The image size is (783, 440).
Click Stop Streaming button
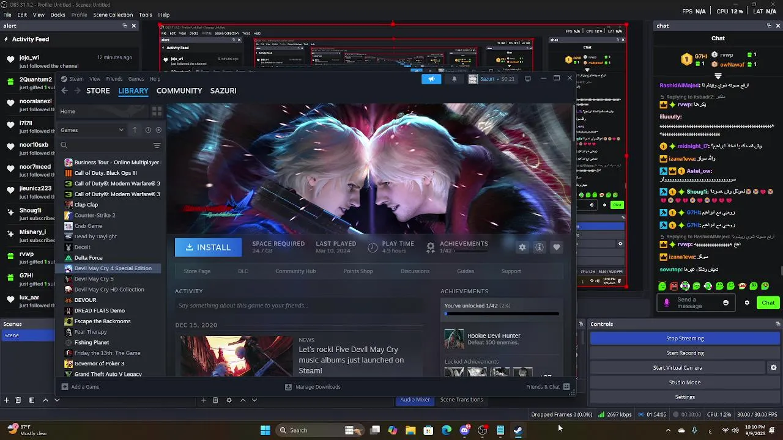685,339
